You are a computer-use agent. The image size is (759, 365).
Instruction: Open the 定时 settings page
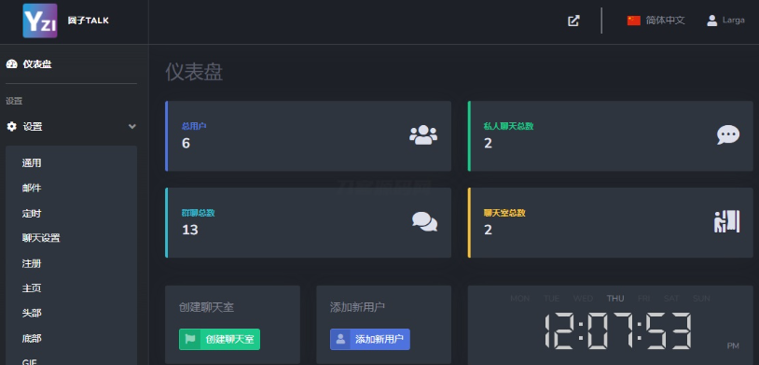coord(32,213)
